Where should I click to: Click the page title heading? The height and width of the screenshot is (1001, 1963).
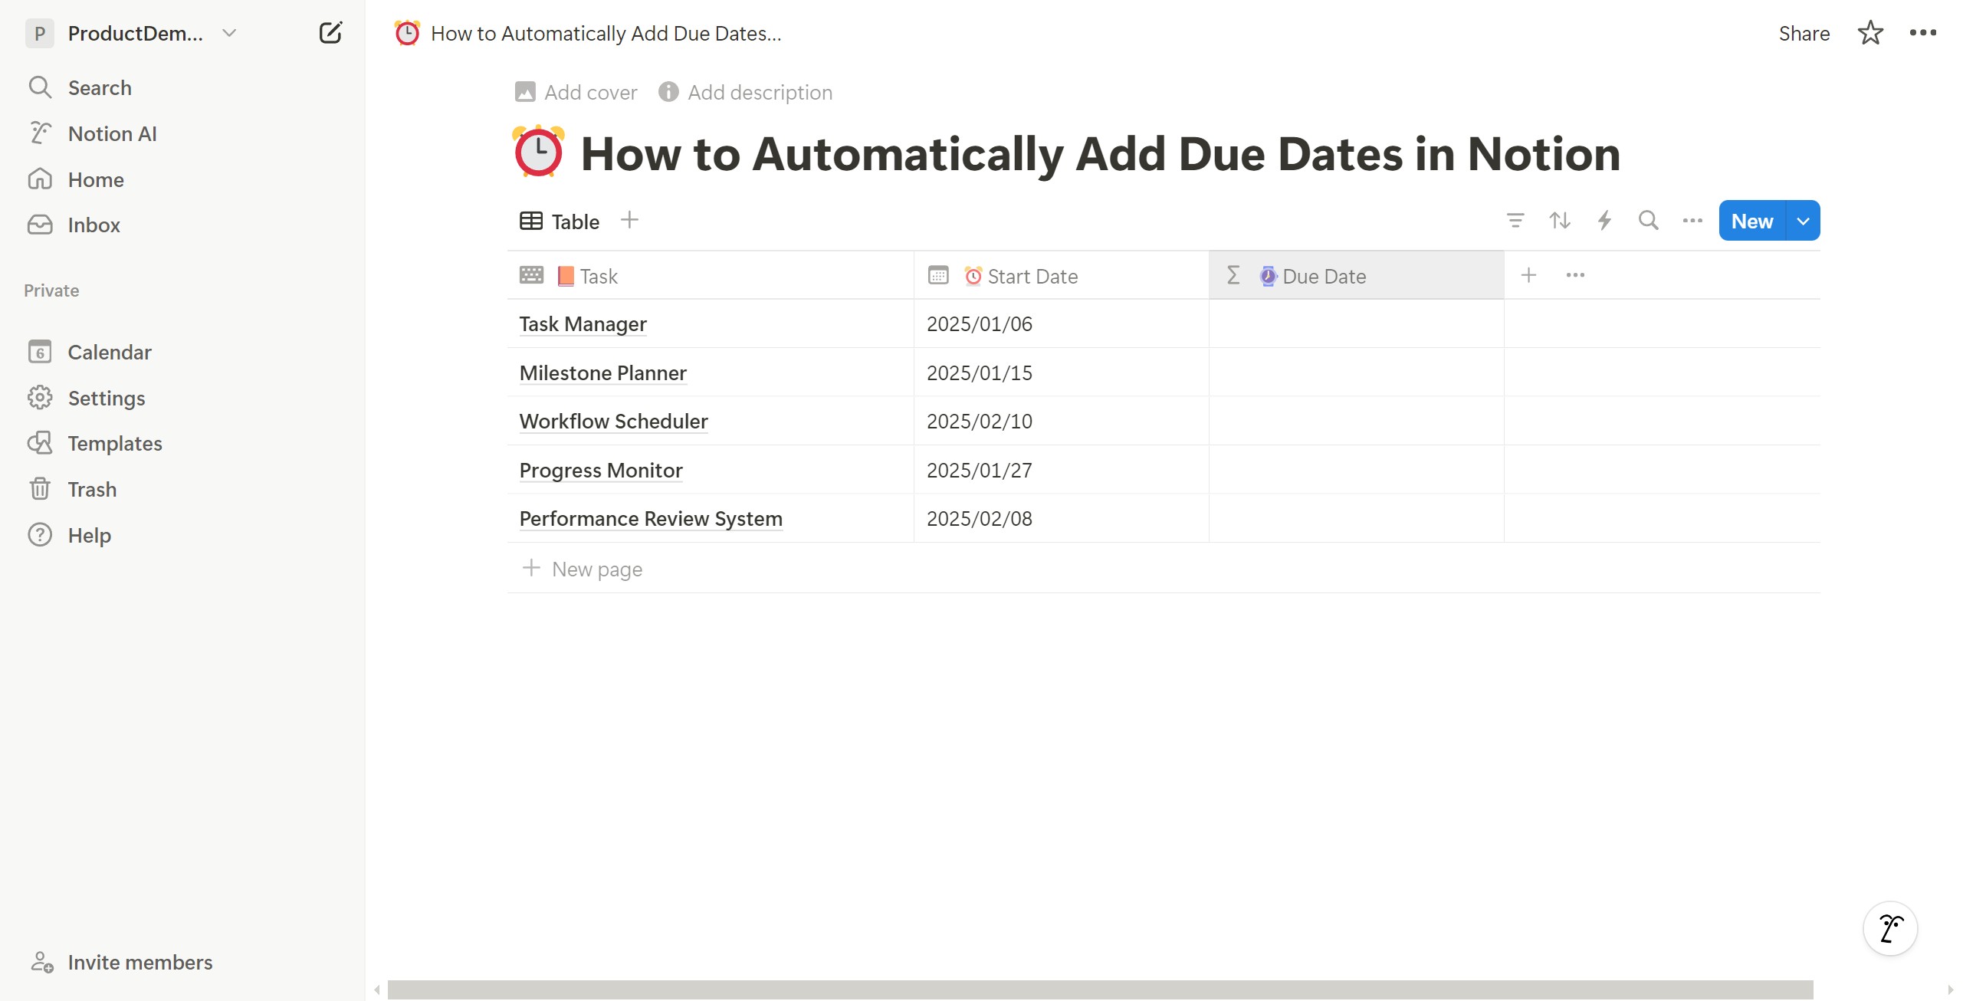(x=1101, y=153)
